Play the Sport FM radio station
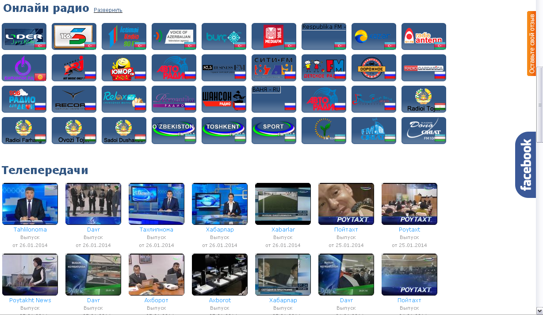543x315 pixels. click(x=274, y=131)
